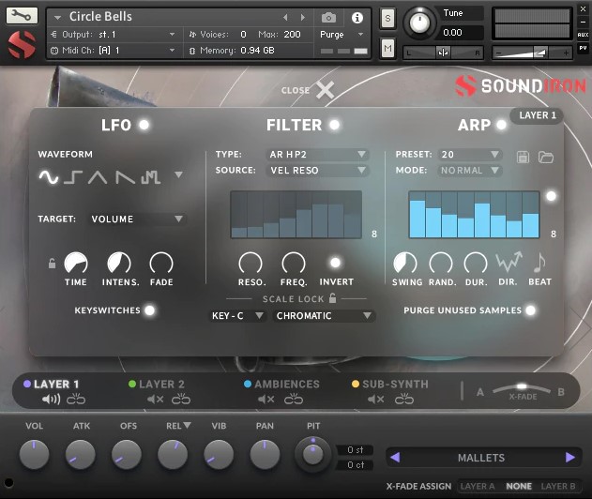Click the Layer 2 link icon
The image size is (592, 499).
click(x=181, y=399)
